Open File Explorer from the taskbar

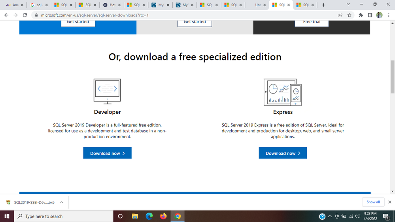pos(135,216)
